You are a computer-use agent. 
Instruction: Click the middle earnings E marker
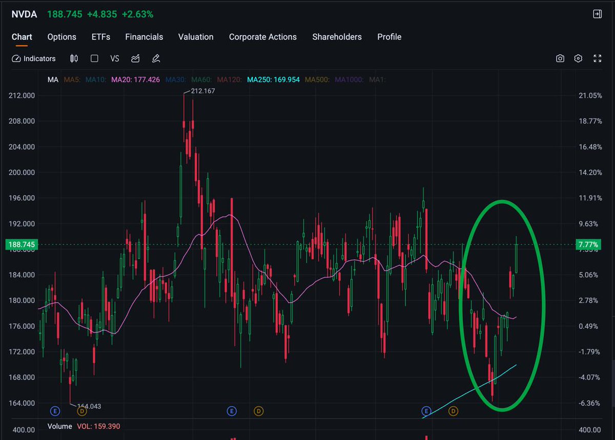(x=232, y=411)
